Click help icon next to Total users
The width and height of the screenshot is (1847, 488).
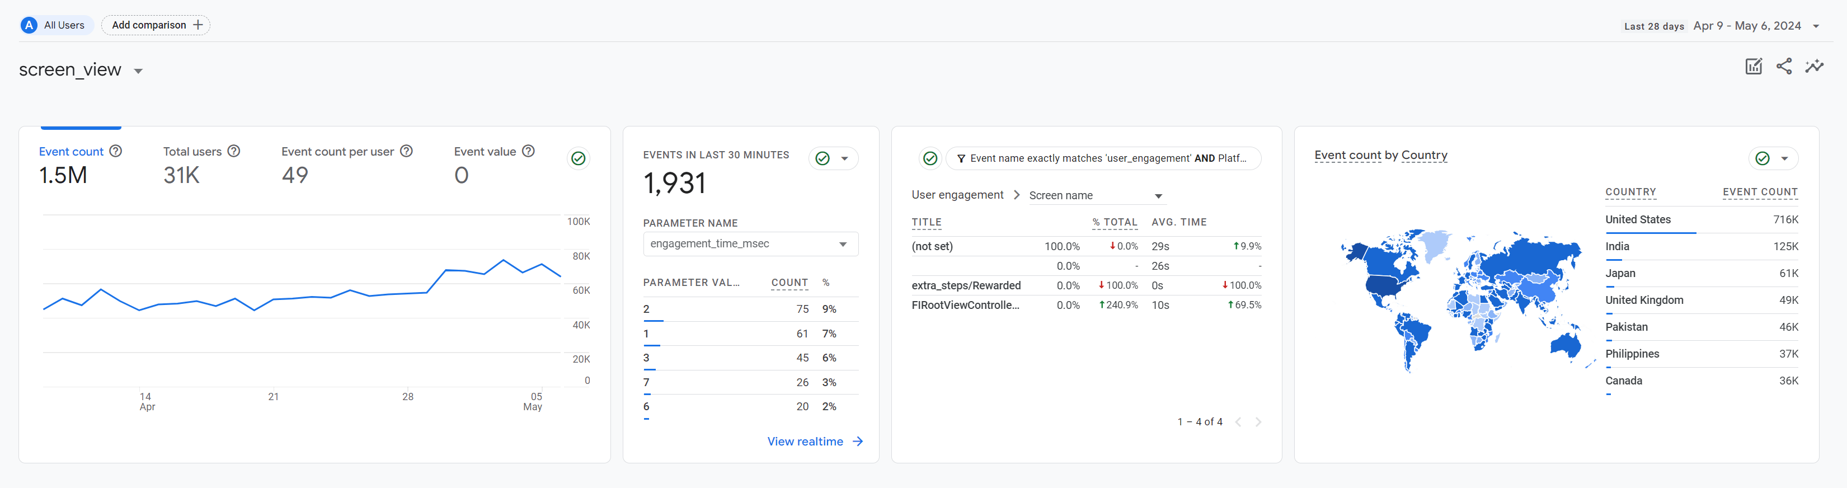click(234, 152)
